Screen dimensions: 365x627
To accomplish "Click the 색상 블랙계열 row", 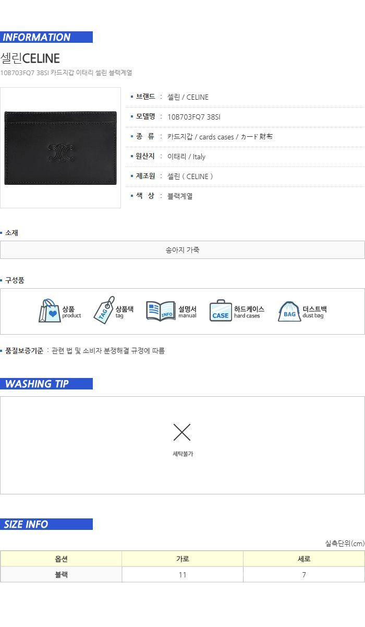I will 245,196.
